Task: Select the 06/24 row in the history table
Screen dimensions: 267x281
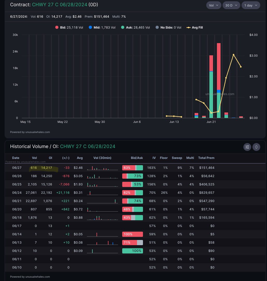Action: coord(104,193)
